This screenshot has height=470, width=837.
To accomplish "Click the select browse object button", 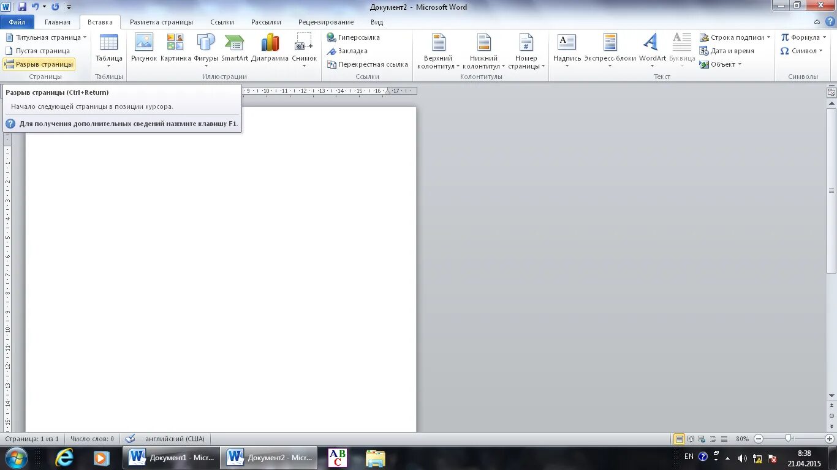I will [831, 416].
